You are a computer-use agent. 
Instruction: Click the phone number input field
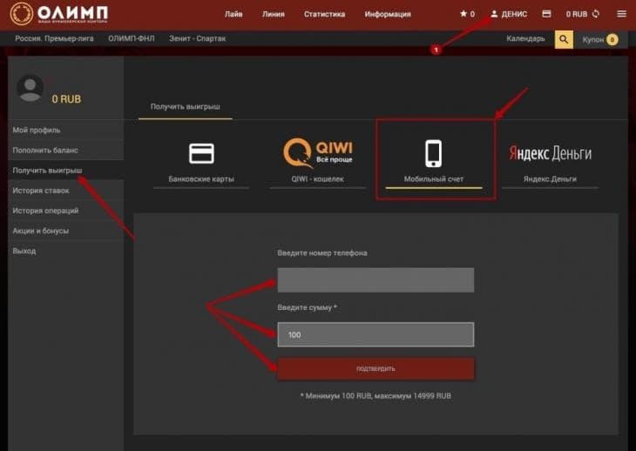click(x=376, y=279)
